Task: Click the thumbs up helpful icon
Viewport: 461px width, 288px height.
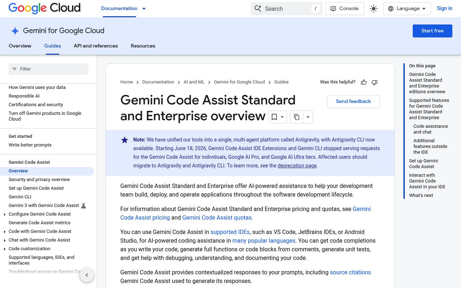Action: coord(364,82)
